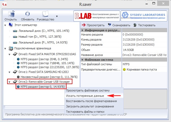Open the R.LAB banner

tap(96, 15)
